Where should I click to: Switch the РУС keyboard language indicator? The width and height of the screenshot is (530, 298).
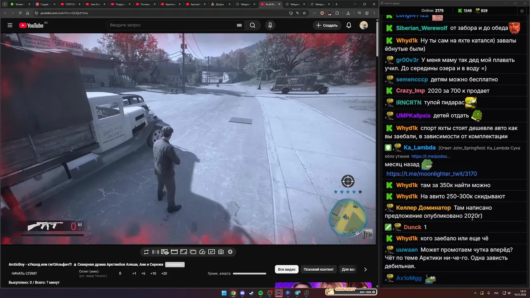[x=496, y=293]
